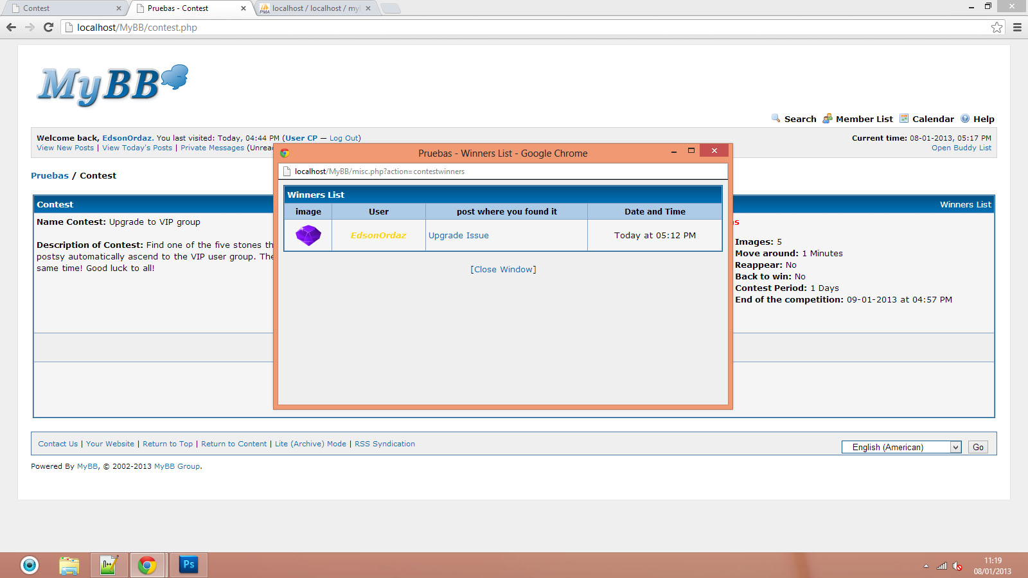Open File Explorer from the taskbar
Image resolution: width=1028 pixels, height=578 pixels.
69,565
